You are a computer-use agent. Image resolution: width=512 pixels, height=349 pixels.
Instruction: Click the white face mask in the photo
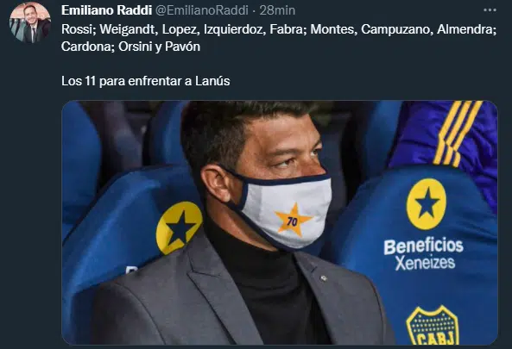click(x=282, y=212)
